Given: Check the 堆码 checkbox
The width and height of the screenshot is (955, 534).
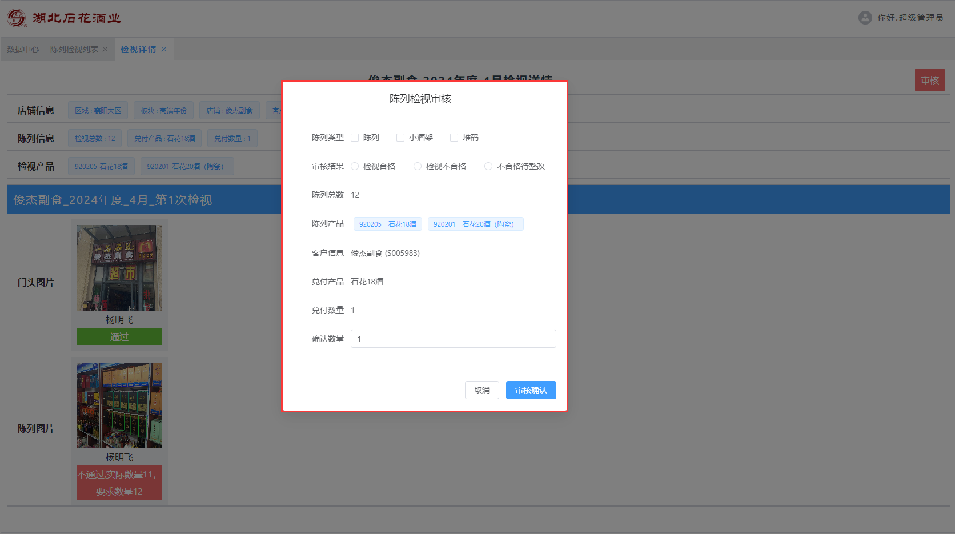Looking at the screenshot, I should (x=454, y=138).
